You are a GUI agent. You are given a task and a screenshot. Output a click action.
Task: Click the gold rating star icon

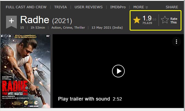coord(137,20)
